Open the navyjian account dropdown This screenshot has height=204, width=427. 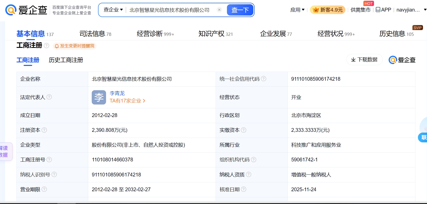pos(411,10)
